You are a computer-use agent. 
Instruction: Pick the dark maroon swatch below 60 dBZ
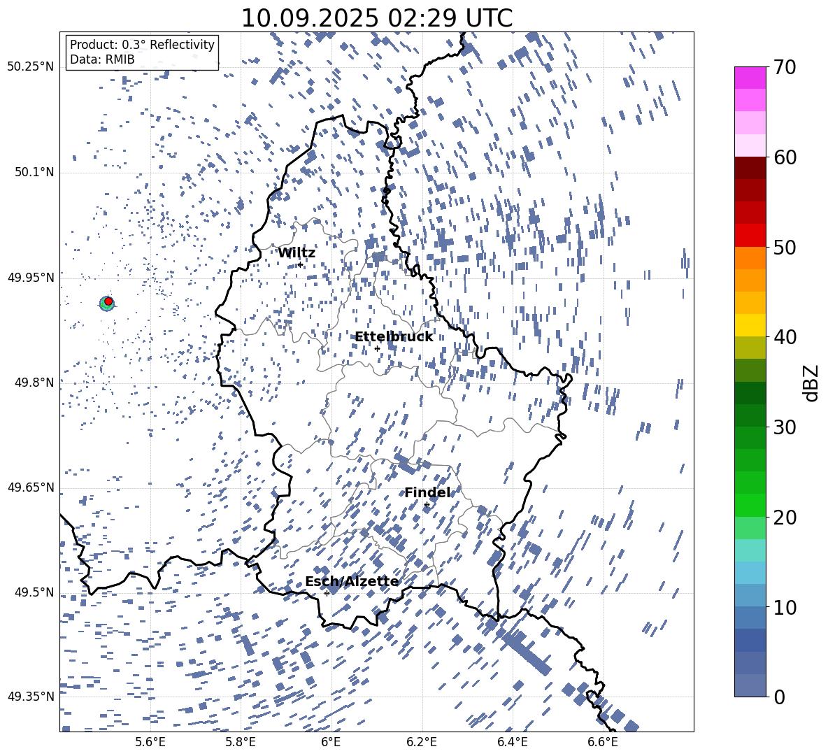tap(750, 168)
